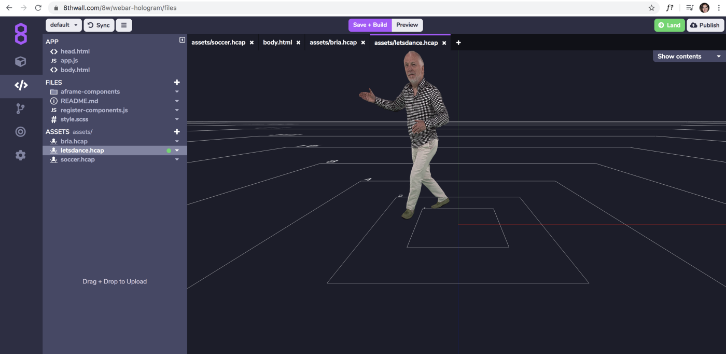Screen dimensions: 726x354
Task: Expand the default workspace dropdown
Action: pyautogui.click(x=64, y=25)
